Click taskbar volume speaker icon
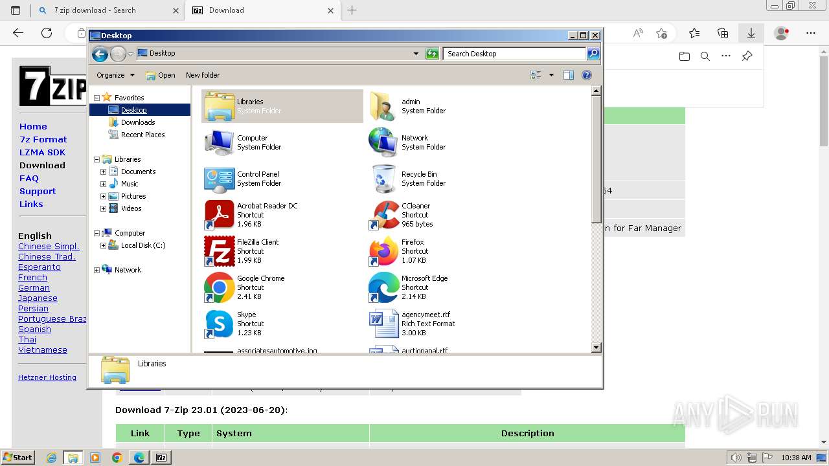This screenshot has height=466, width=829. click(x=736, y=458)
